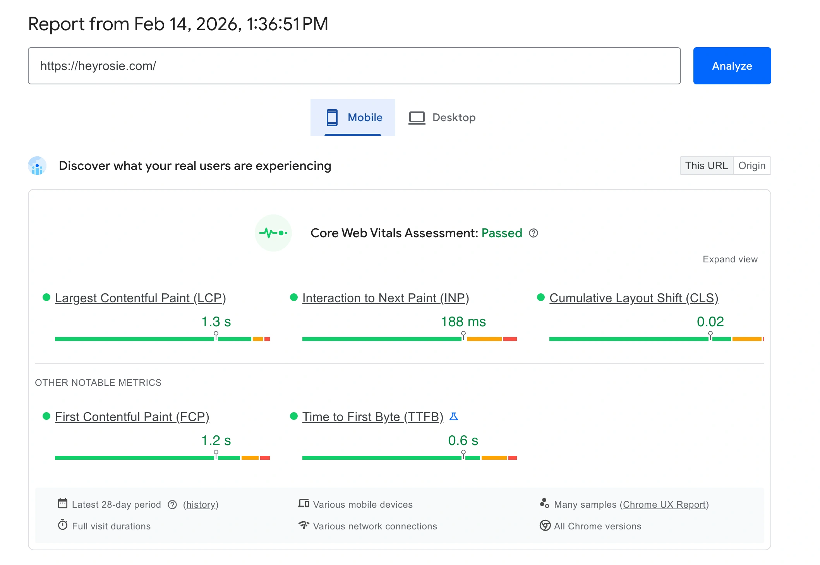Click the Core Web Vitals help question-mark icon
Image resolution: width=820 pixels, height=565 pixels.
pyautogui.click(x=533, y=233)
